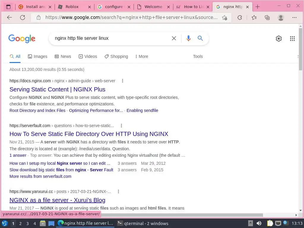Open options for serverfault.com result
304x228 pixels.
point(121,126)
